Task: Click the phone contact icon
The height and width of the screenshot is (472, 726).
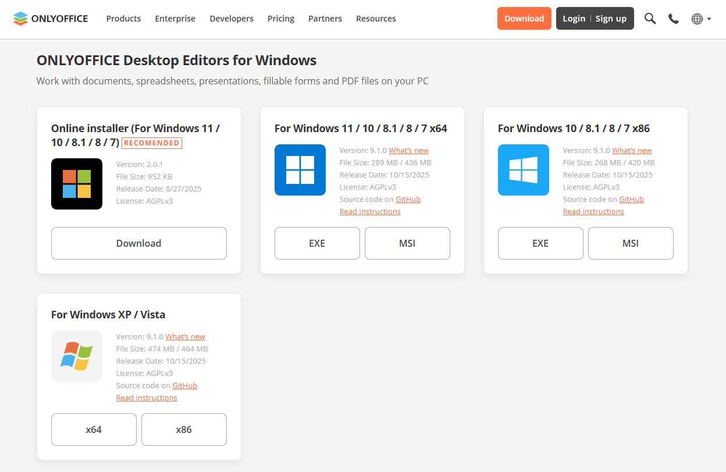Action: point(673,18)
